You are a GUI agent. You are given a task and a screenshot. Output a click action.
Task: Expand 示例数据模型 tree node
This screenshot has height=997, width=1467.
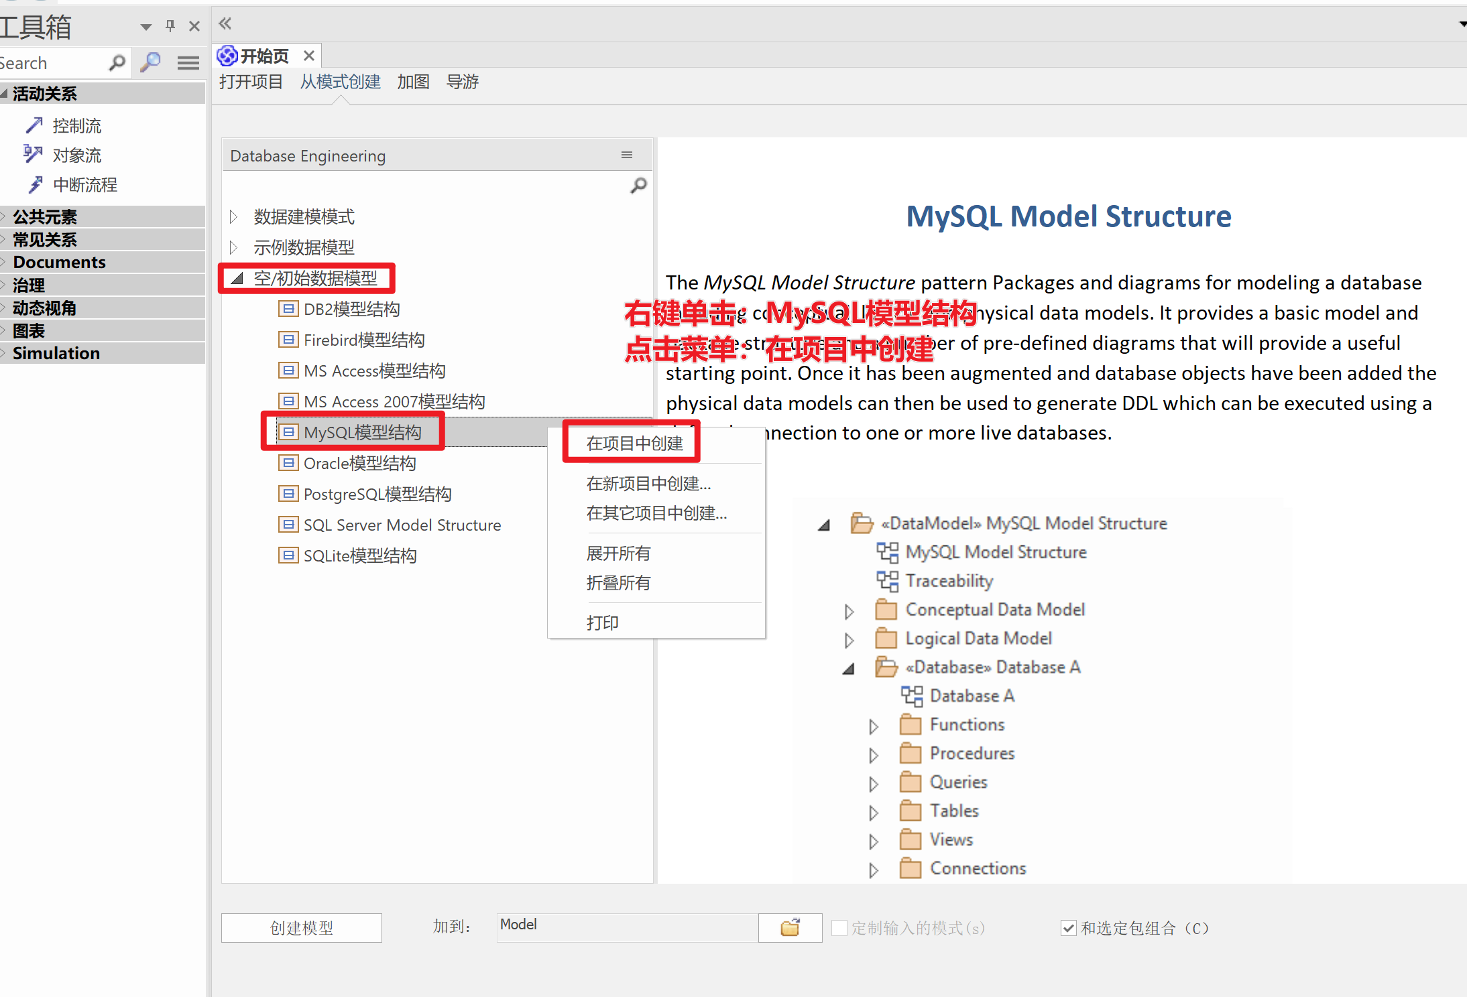pos(233,247)
